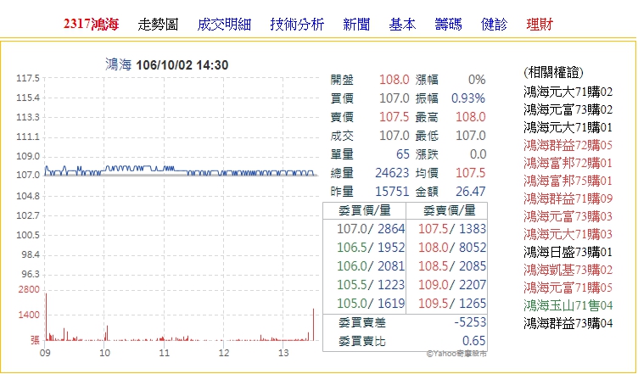
Task: Click bid row 106.0/ 2081
Action: point(371,266)
